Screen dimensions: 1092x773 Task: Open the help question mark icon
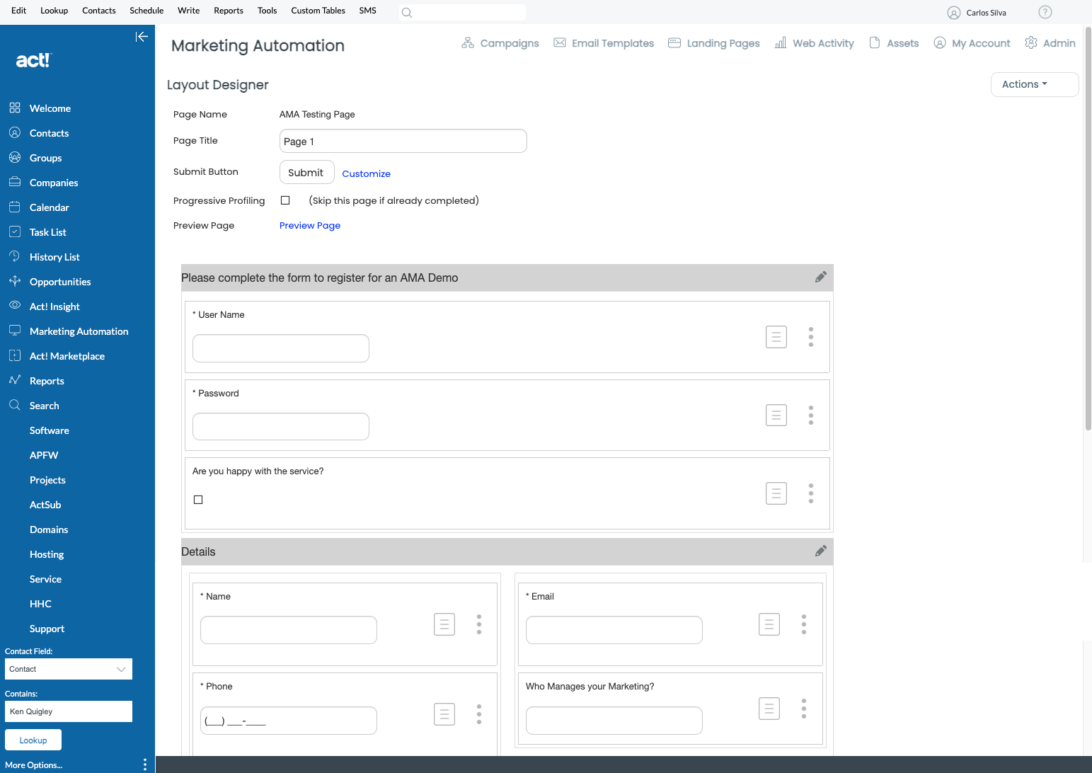pyautogui.click(x=1045, y=12)
